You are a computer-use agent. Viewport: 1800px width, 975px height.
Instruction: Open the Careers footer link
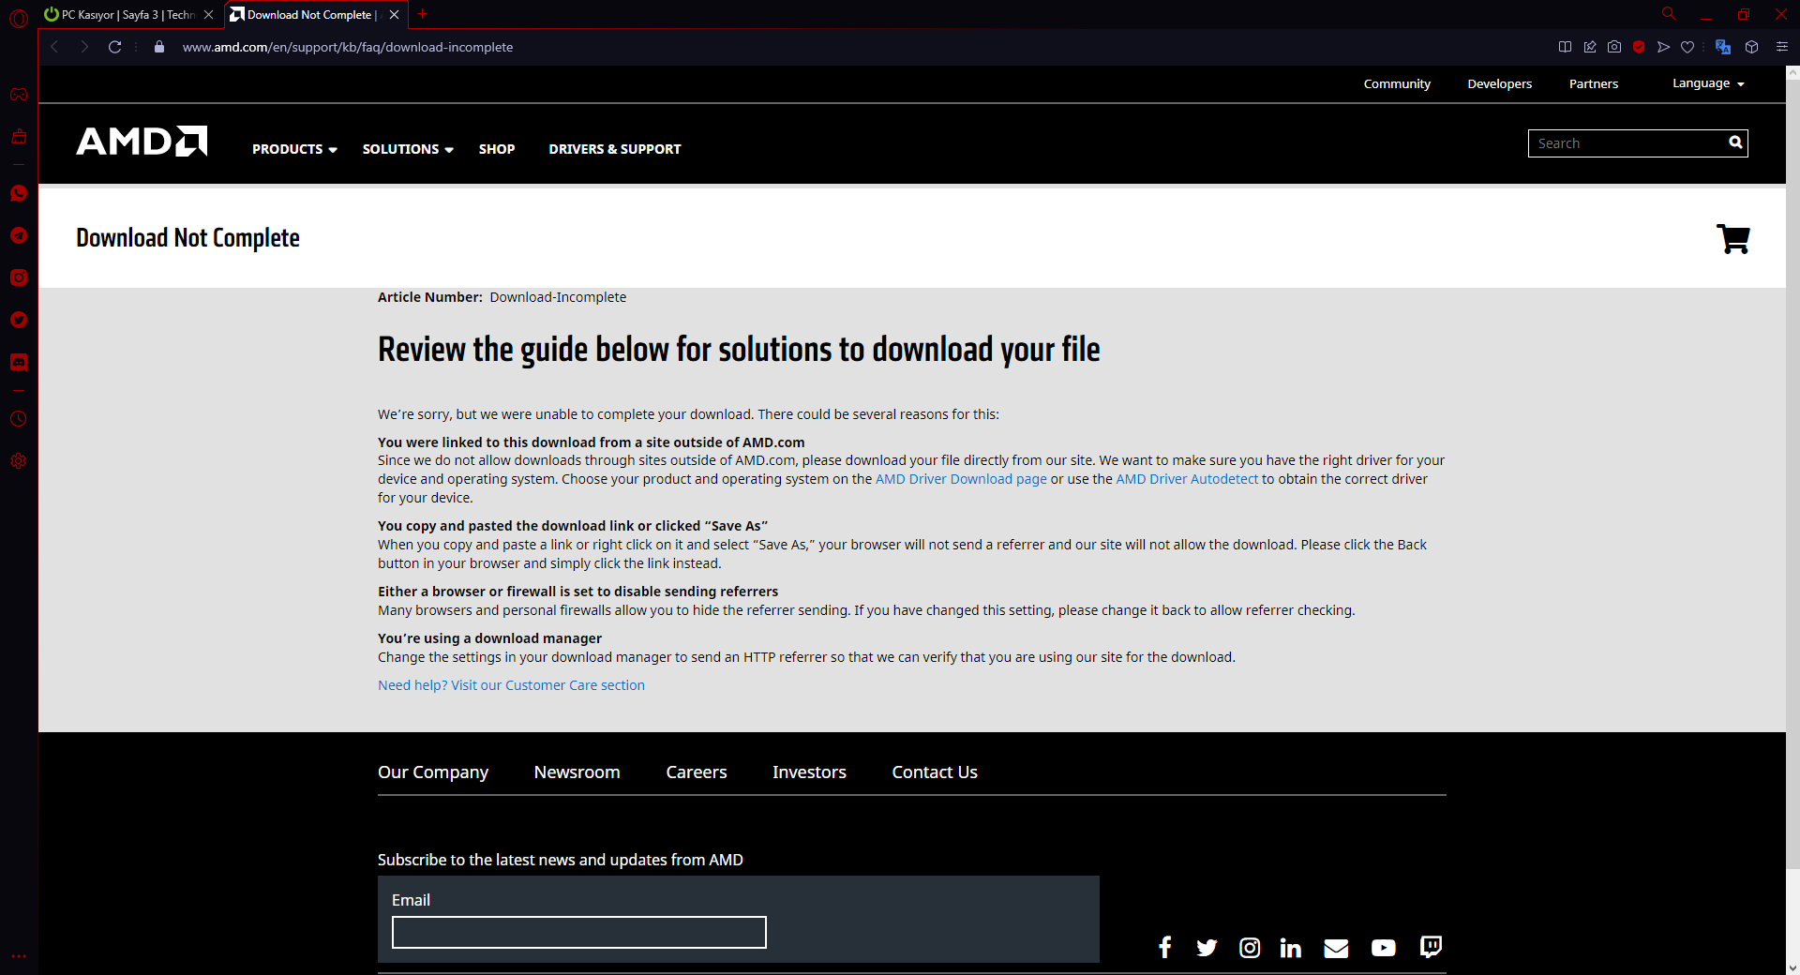[697, 772]
